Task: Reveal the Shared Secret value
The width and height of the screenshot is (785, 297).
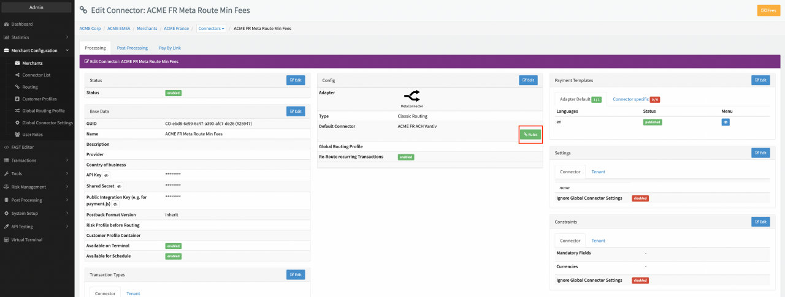Action: tap(119, 186)
